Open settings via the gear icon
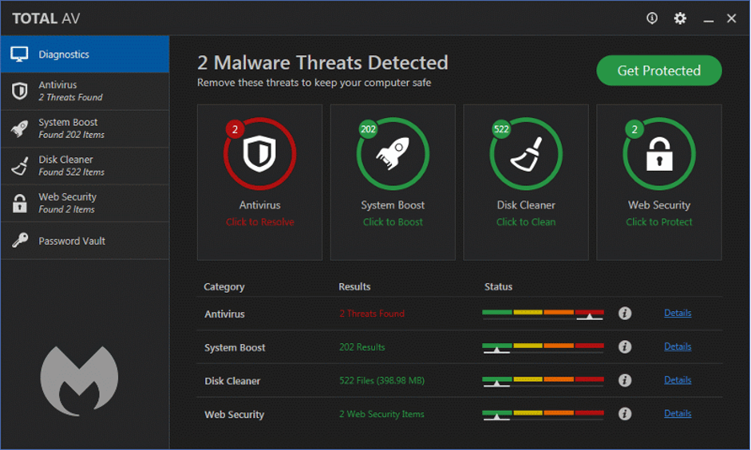Screen dimensions: 751x450 [x=680, y=18]
